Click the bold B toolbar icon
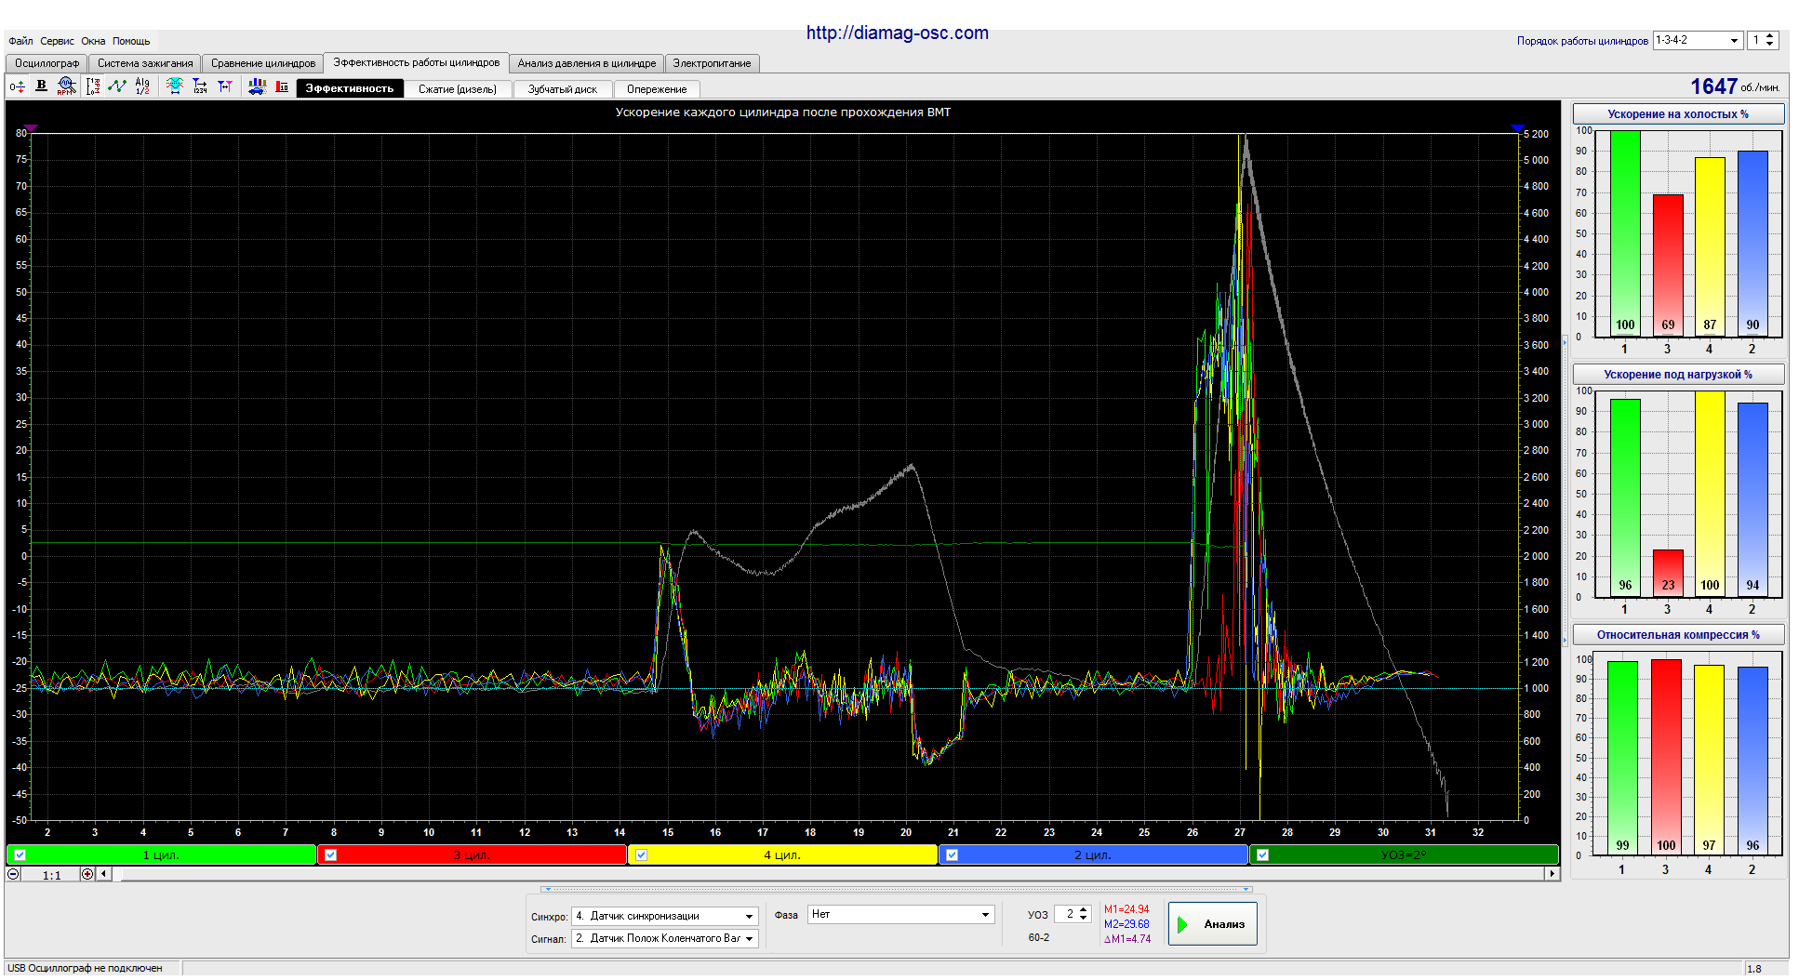Image resolution: width=1799 pixels, height=980 pixels. (x=41, y=86)
